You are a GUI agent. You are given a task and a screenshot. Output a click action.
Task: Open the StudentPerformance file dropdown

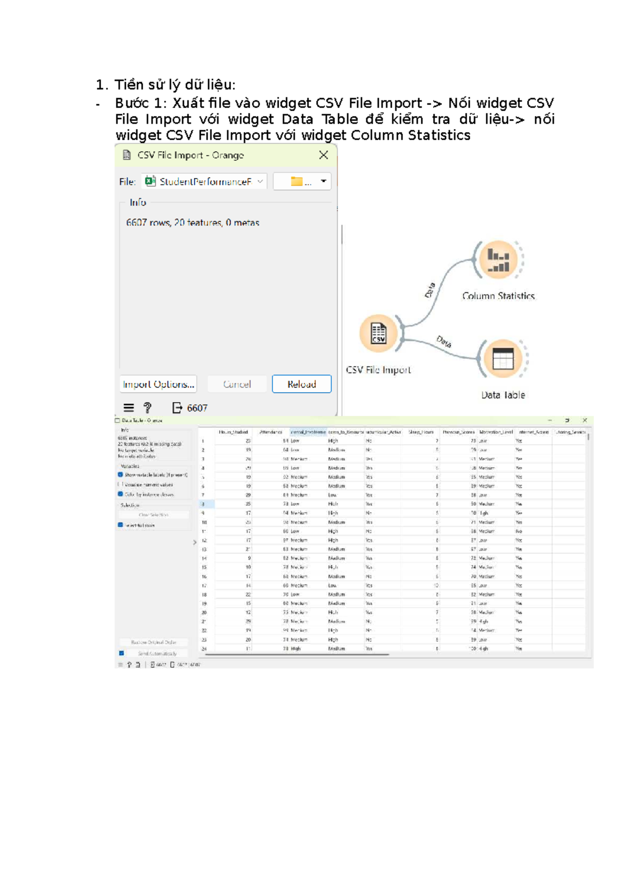point(204,181)
